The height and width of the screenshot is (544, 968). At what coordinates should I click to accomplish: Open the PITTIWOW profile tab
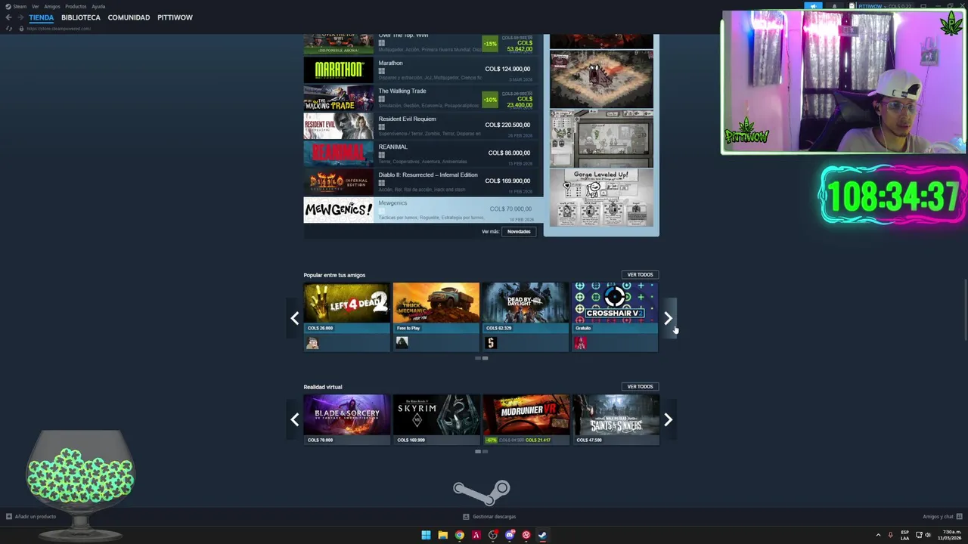175,17
